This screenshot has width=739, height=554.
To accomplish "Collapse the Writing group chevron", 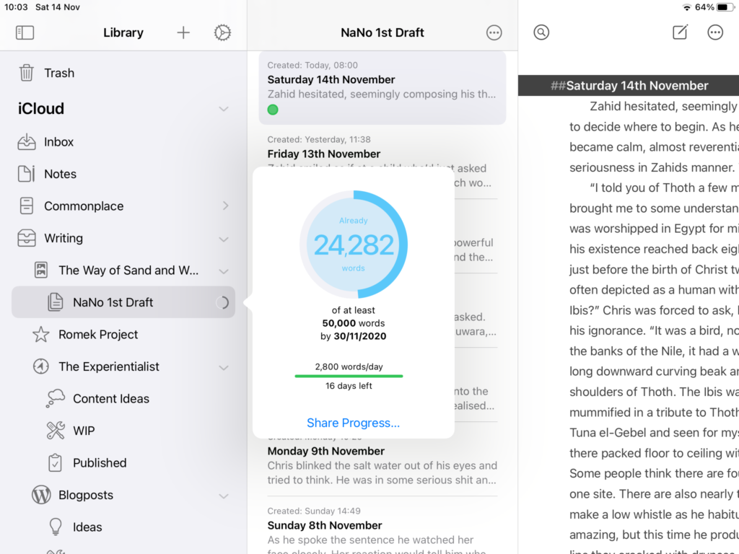I will [x=224, y=239].
